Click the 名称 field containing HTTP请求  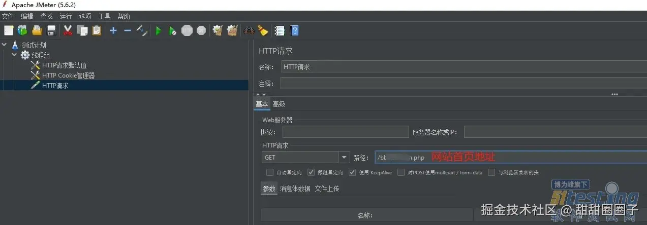(464, 66)
